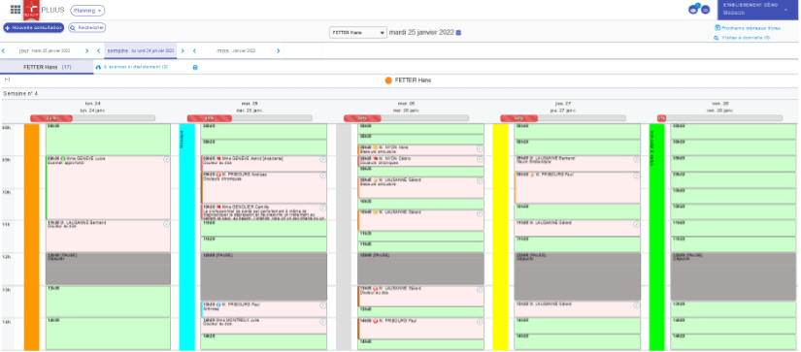Image resolution: width=801 pixels, height=352 pixels.
Task: Expand the Etablissement Démo account menu
Action: [x=757, y=10]
